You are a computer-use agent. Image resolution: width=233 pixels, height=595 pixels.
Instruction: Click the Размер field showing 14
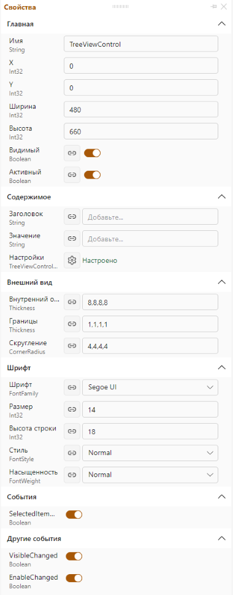150,410
